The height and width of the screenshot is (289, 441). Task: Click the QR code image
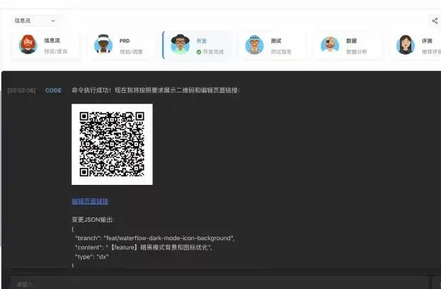(x=112, y=144)
